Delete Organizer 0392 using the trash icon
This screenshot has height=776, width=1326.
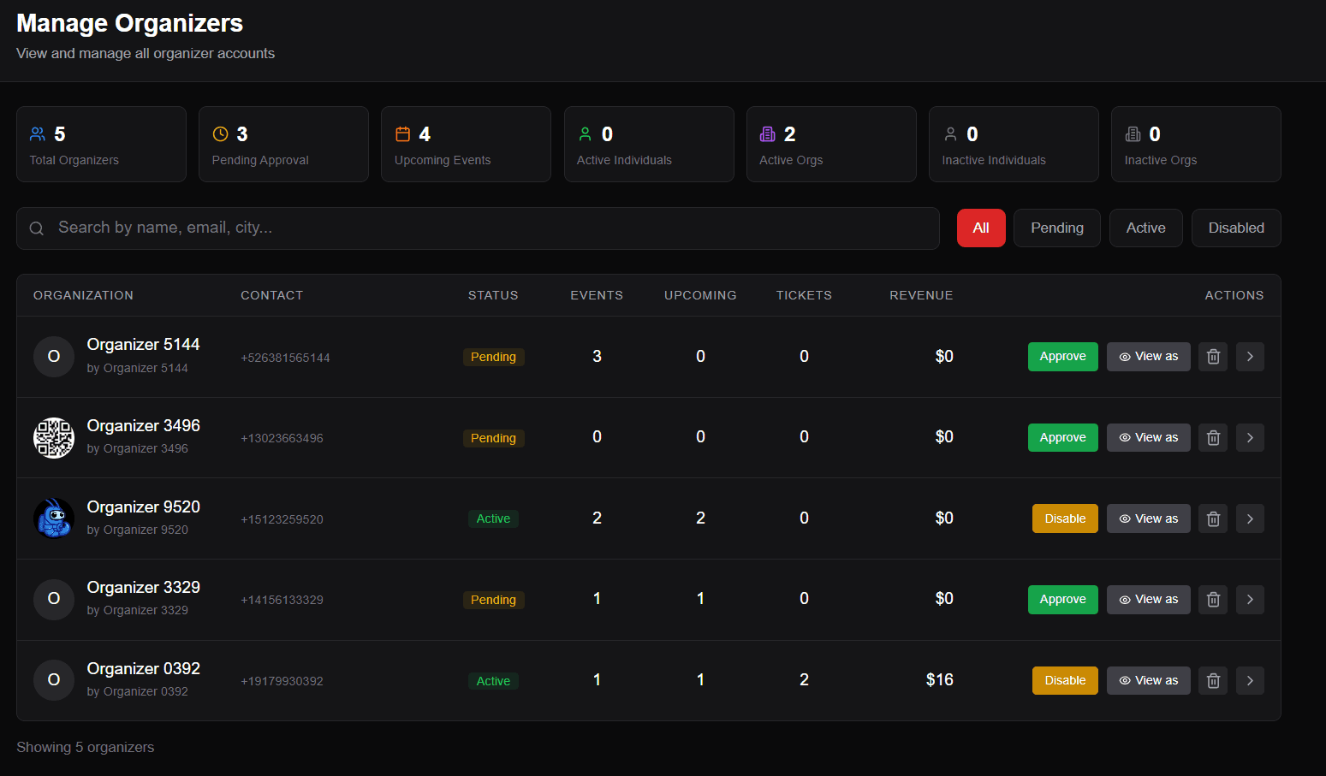pyautogui.click(x=1212, y=680)
